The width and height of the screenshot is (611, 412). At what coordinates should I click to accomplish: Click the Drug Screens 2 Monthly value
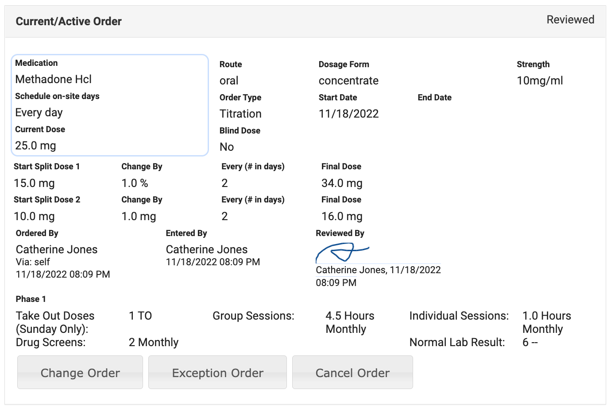tap(154, 342)
